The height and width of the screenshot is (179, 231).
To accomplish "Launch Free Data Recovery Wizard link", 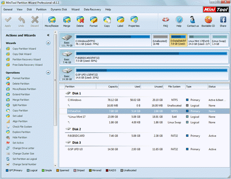I will [27, 65].
